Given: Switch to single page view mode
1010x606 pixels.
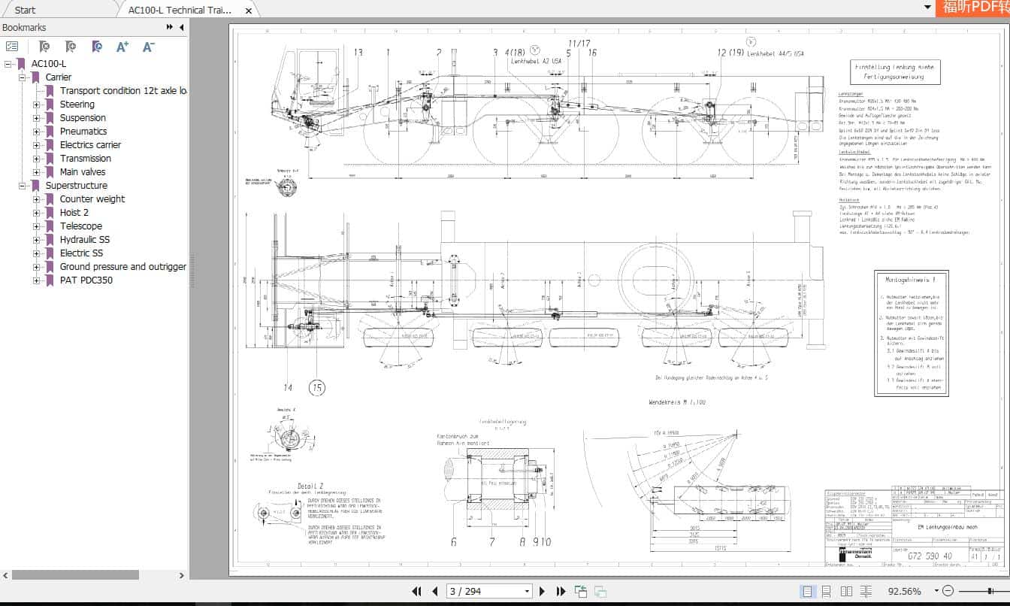Looking at the screenshot, I should (807, 592).
